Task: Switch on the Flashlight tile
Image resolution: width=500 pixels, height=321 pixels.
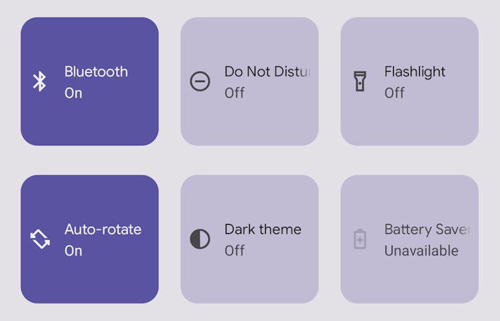Action: (x=409, y=81)
